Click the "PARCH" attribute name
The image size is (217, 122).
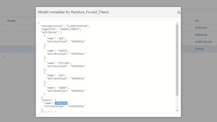(x=62, y=51)
